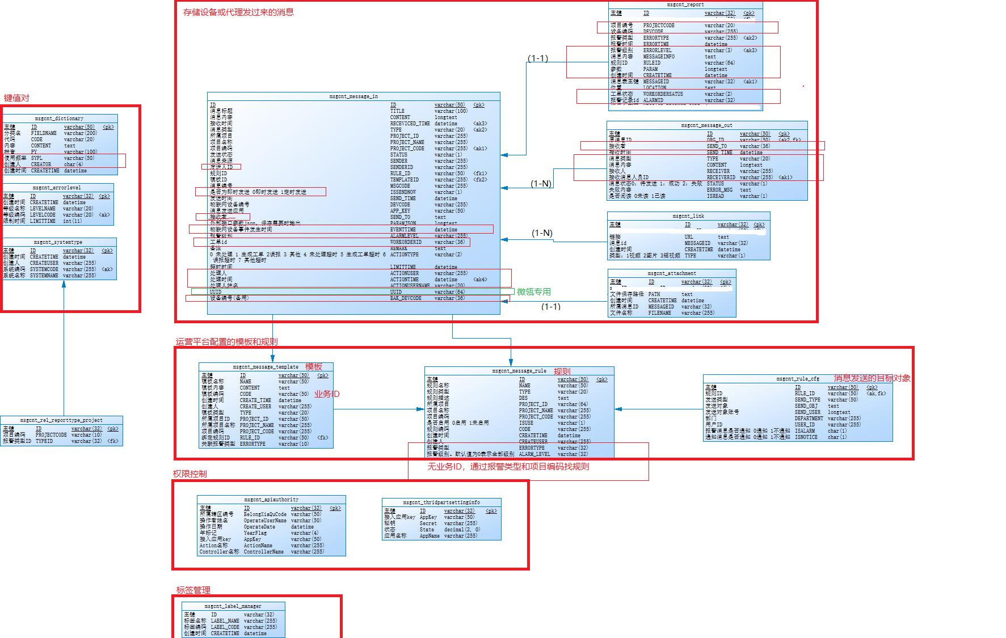1006x638 pixels.
Task: Select the msgcnt_label_manager table title
Action: (233, 606)
